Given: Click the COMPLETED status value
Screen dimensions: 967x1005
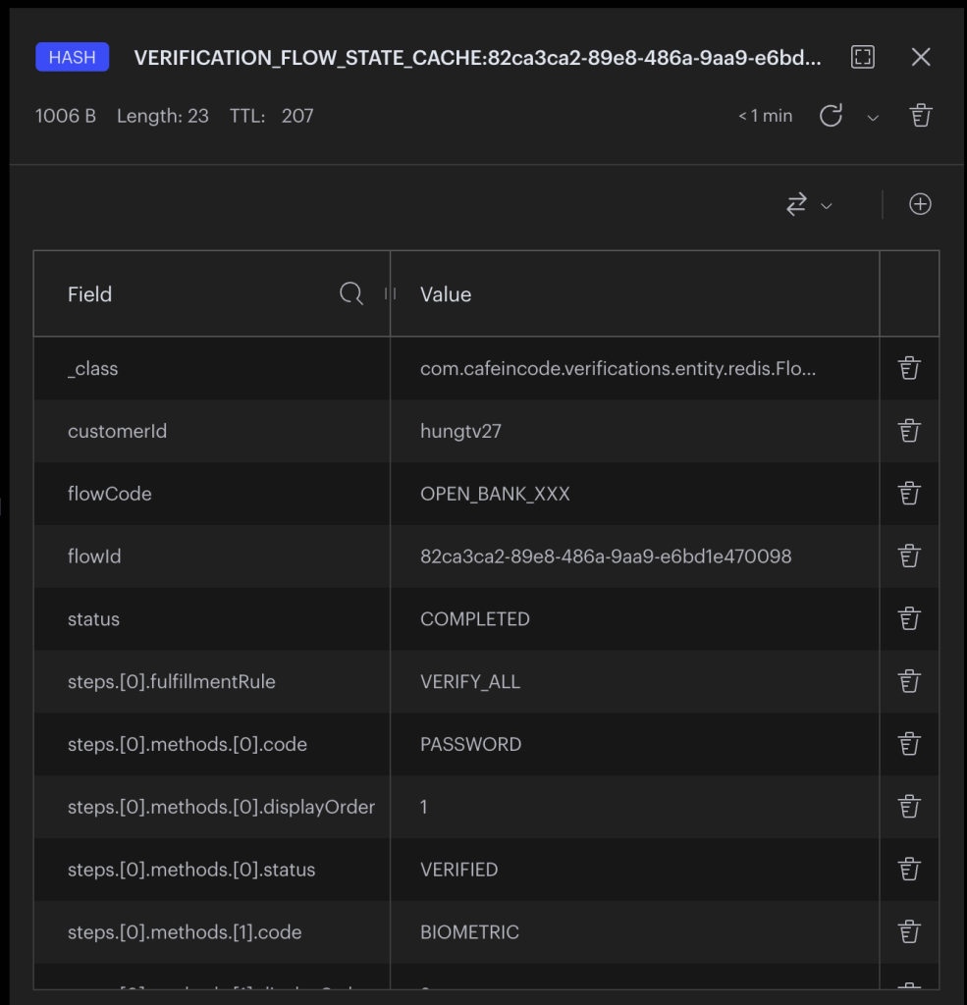Looking at the screenshot, I should click(475, 619).
